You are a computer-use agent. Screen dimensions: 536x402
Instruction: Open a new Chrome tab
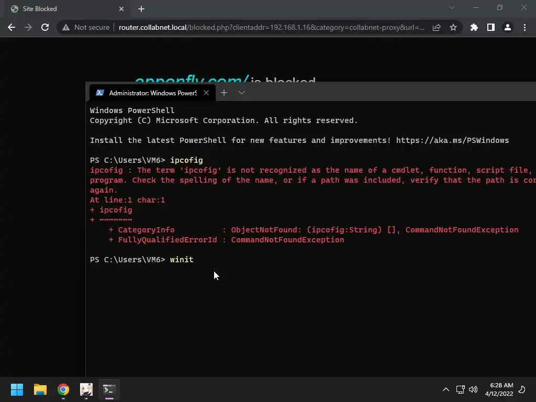coord(141,9)
